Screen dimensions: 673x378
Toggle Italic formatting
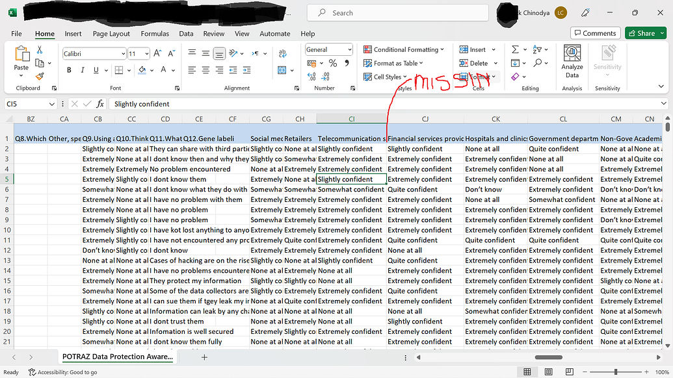[x=82, y=69]
